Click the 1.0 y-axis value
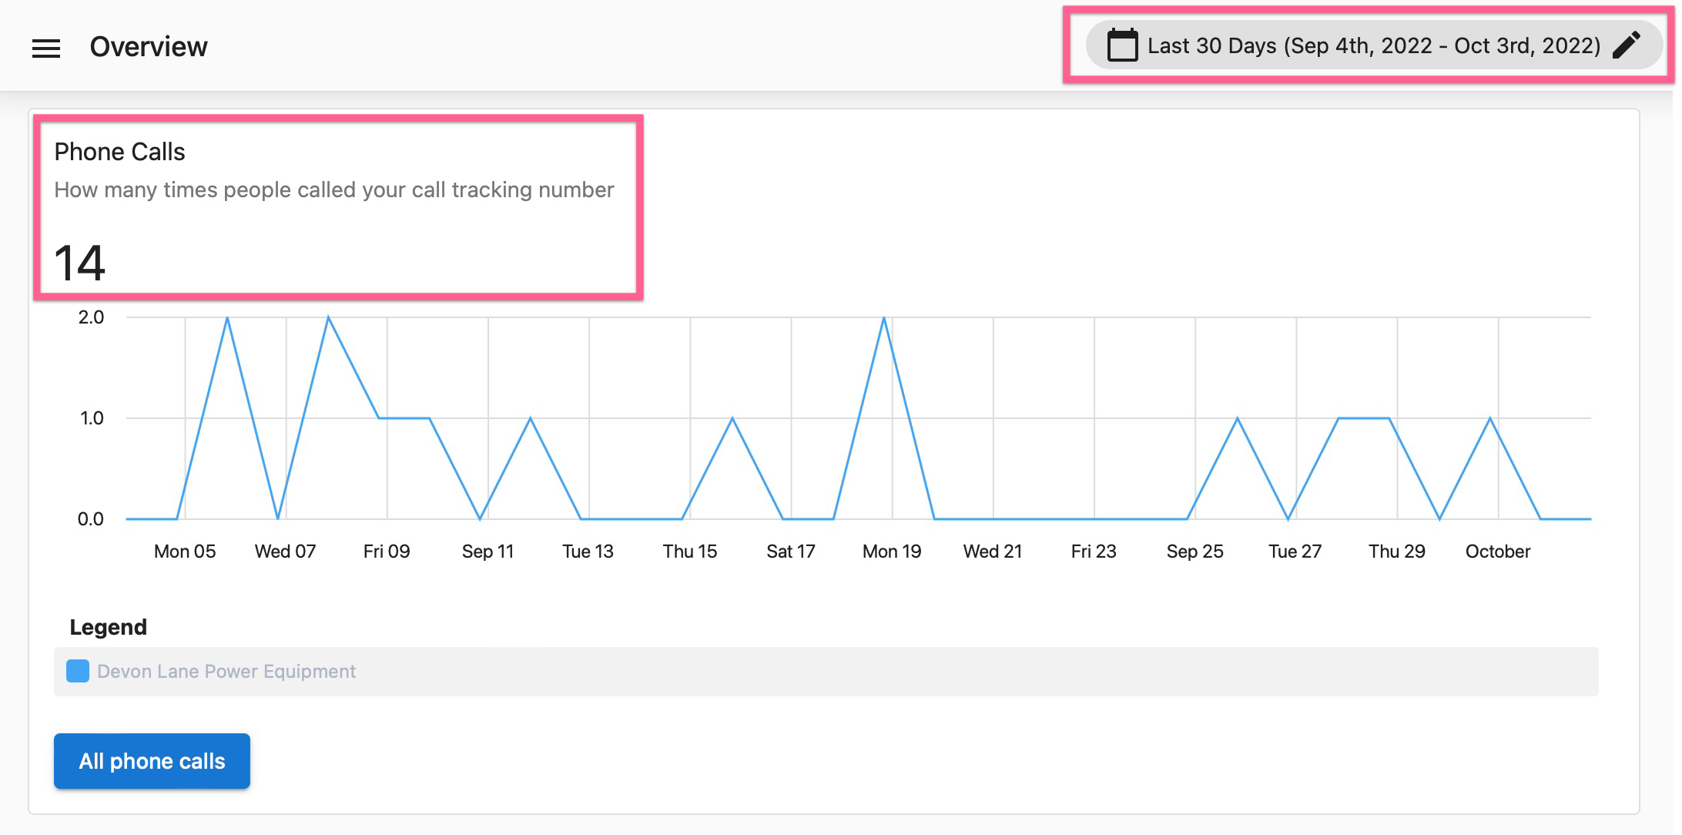 (92, 418)
